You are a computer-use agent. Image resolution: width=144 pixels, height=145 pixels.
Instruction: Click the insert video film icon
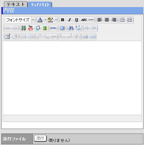pyautogui.click(x=24, y=28)
